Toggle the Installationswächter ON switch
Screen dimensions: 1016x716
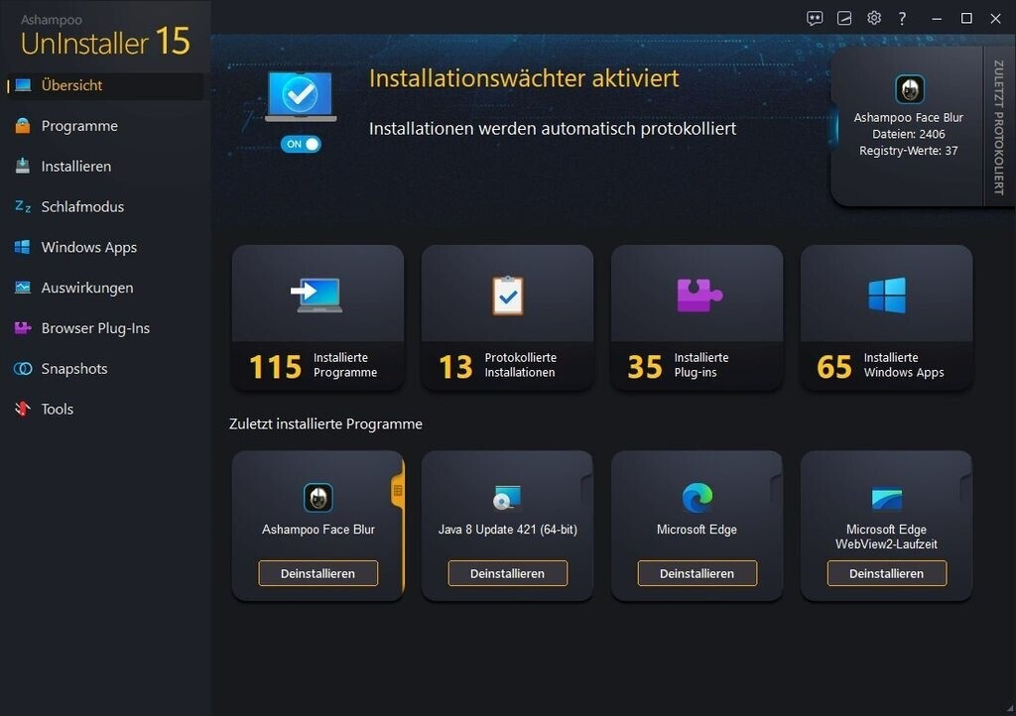pos(302,144)
